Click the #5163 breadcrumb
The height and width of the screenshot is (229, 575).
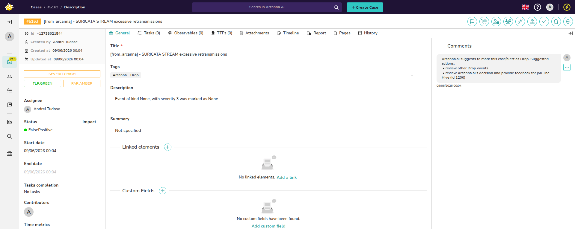coord(53,7)
